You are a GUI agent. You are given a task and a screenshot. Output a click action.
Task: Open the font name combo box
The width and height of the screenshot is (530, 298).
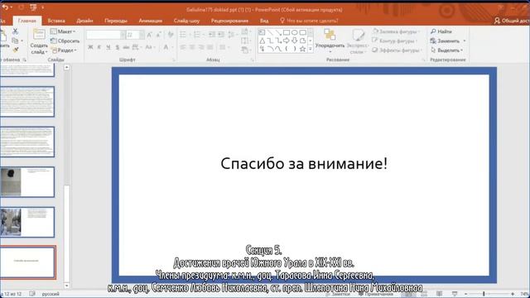(x=105, y=35)
